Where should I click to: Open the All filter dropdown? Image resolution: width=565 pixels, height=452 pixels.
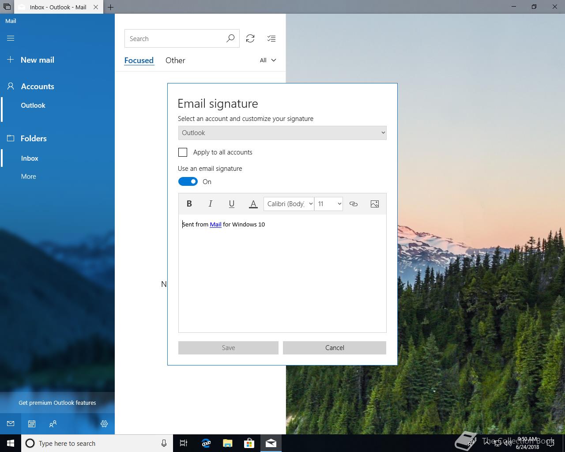coord(268,60)
